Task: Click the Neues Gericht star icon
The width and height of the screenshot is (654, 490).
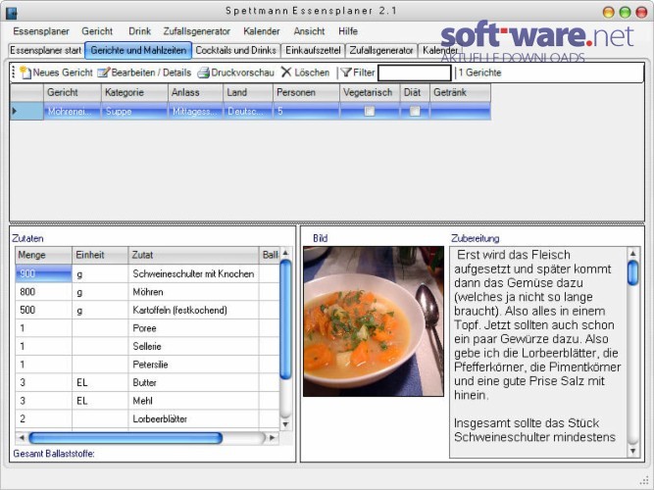Action: (25, 73)
